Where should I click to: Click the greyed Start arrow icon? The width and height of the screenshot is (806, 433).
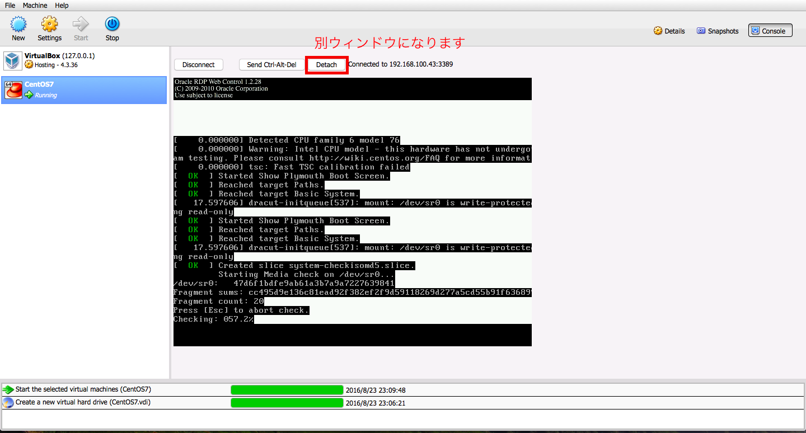[x=81, y=24]
